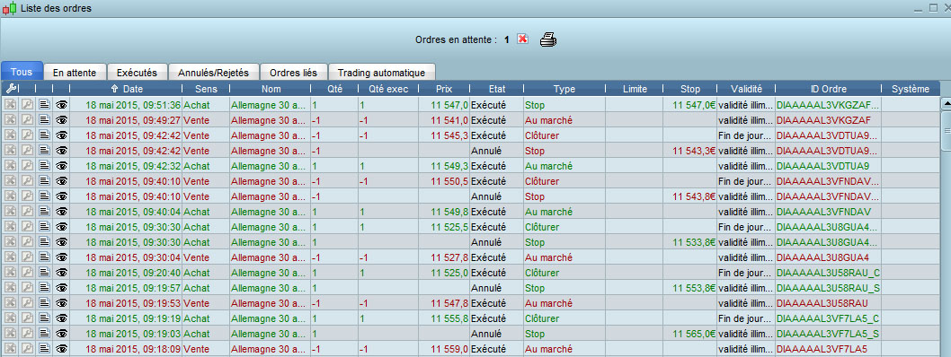Viewport: 951px width, 357px height.
Task: Click cancel icon on the 09:49:27 order row
Action: coord(11,120)
